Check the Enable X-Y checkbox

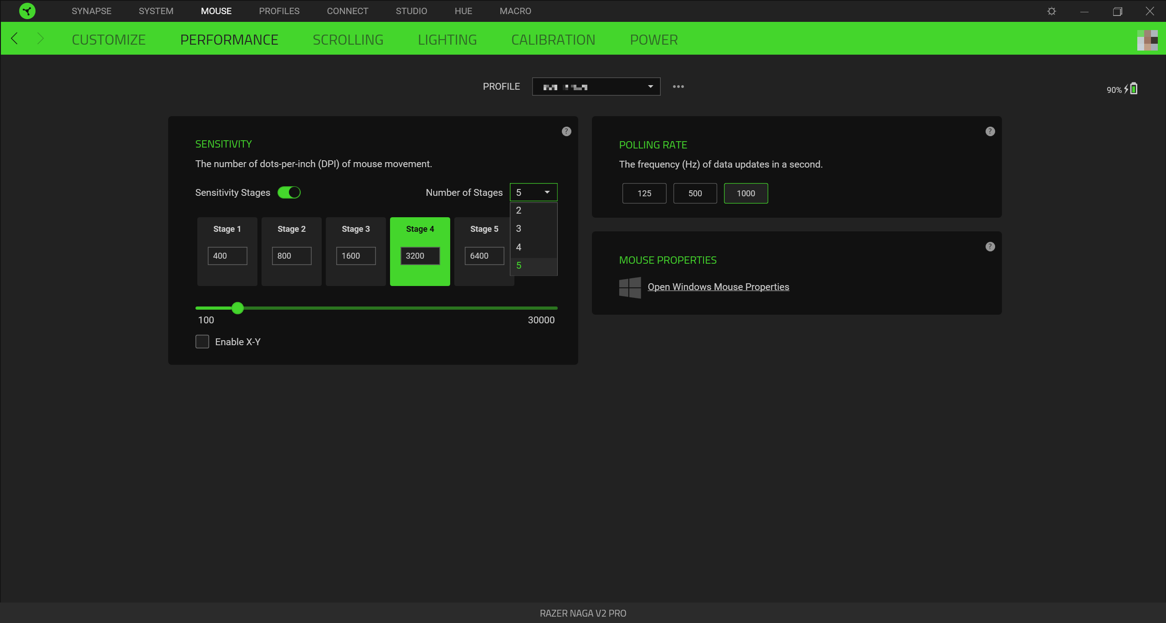202,342
